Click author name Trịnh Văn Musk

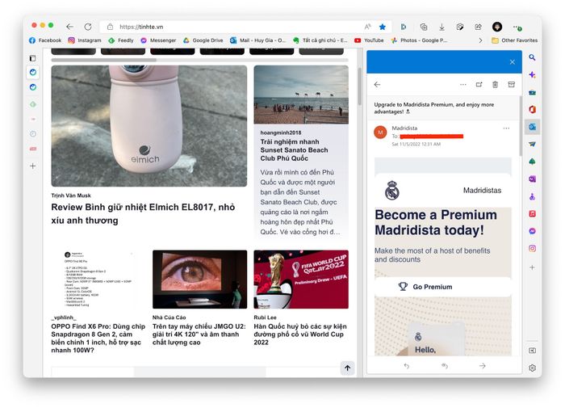[71, 196]
